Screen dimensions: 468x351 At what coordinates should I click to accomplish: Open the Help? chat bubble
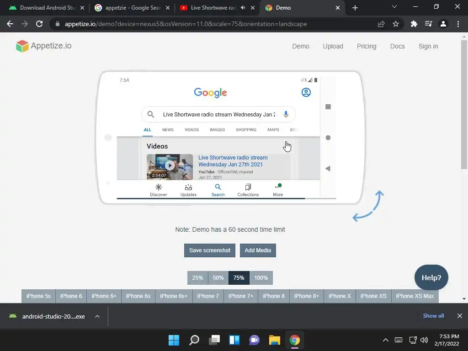coord(431,277)
